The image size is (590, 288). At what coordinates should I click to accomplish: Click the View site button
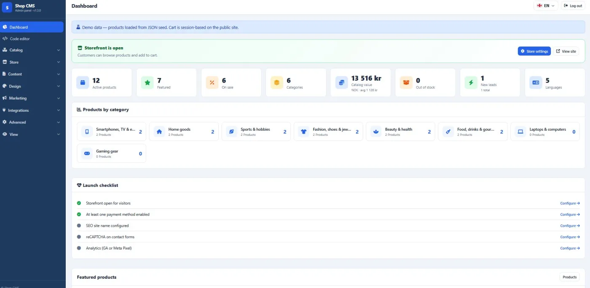pyautogui.click(x=566, y=51)
